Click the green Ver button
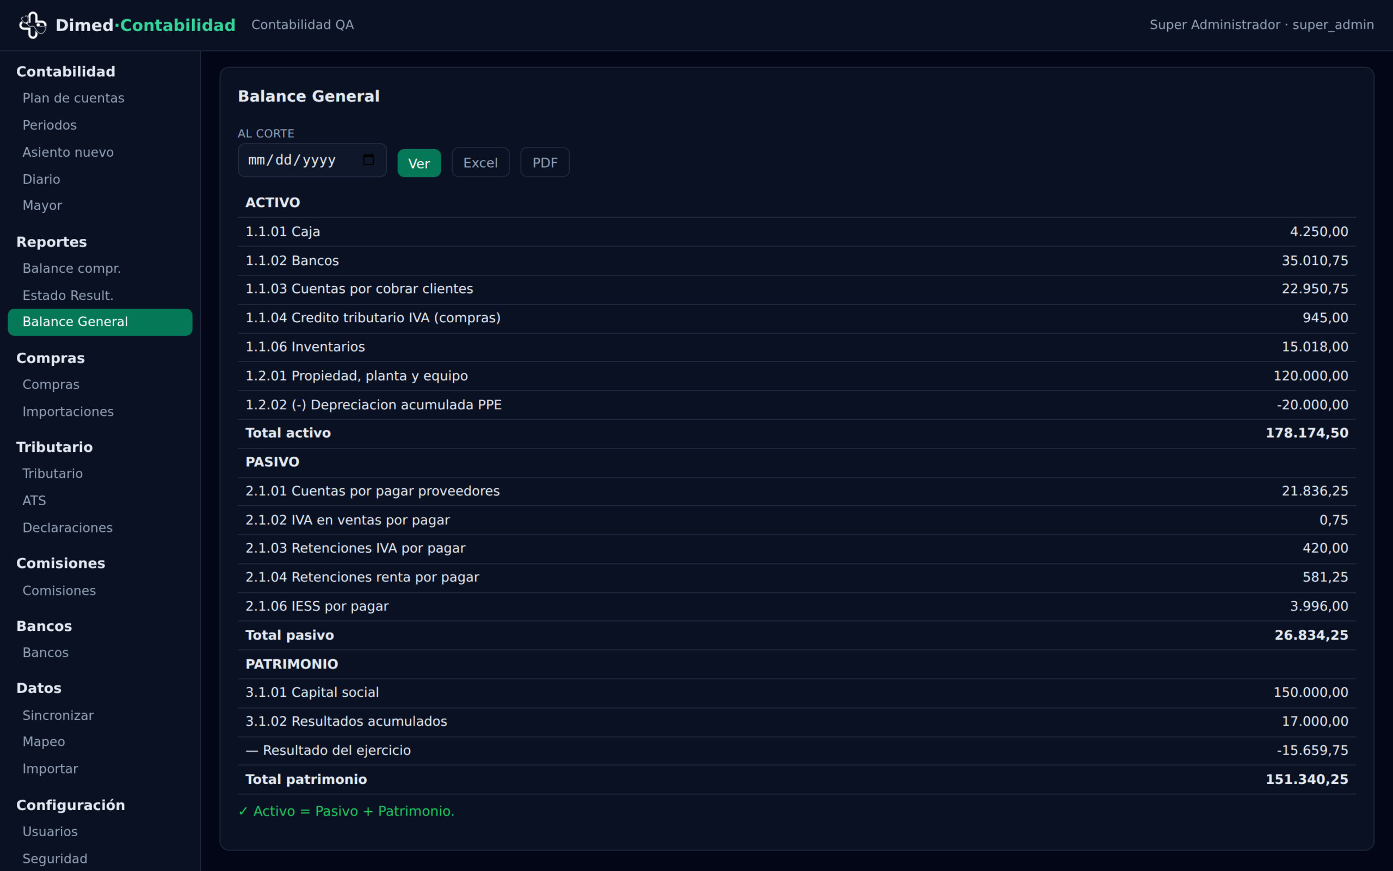This screenshot has height=871, width=1393. [419, 163]
